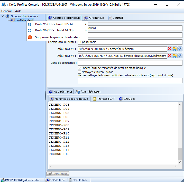184x182 pixels.
Task: Refresh the Provil V6 info
Action: 180,56
